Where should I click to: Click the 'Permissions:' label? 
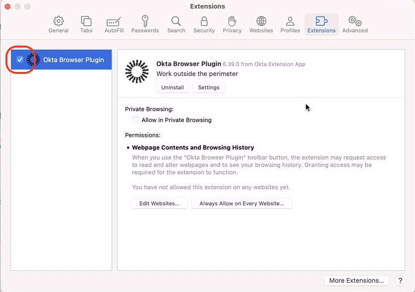click(x=143, y=135)
